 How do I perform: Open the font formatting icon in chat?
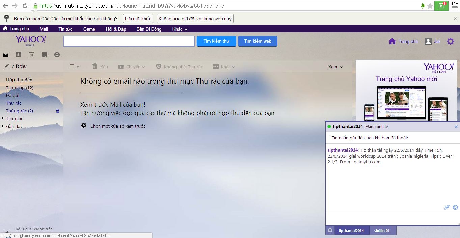tap(447, 207)
